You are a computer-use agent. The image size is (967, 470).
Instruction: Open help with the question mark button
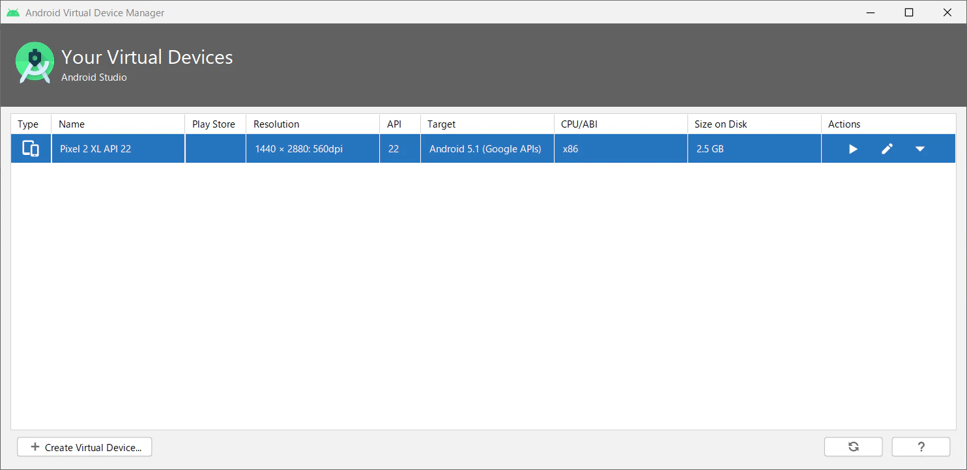point(921,447)
